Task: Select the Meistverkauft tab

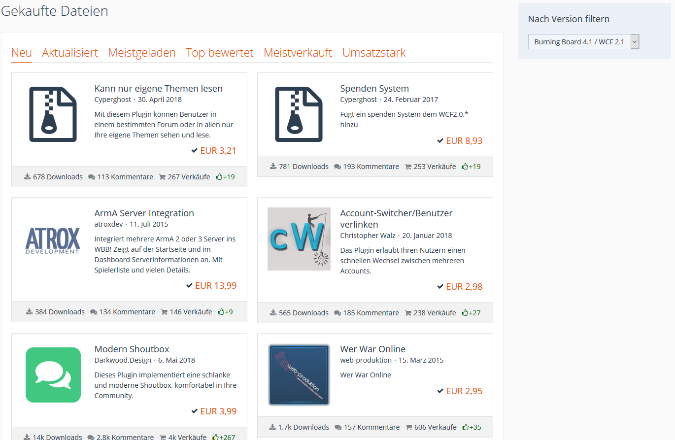Action: click(x=298, y=53)
